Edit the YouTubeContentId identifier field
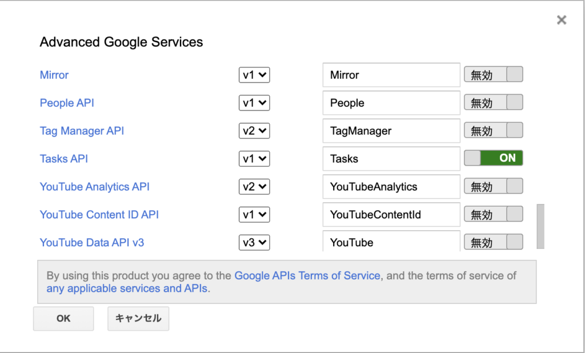The width and height of the screenshot is (585, 353). tap(391, 215)
